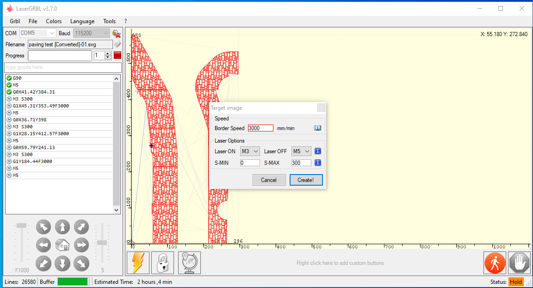Viewport: 533px width, 288px height.
Task: Click the info icon next to S-MAX
Action: [318, 163]
